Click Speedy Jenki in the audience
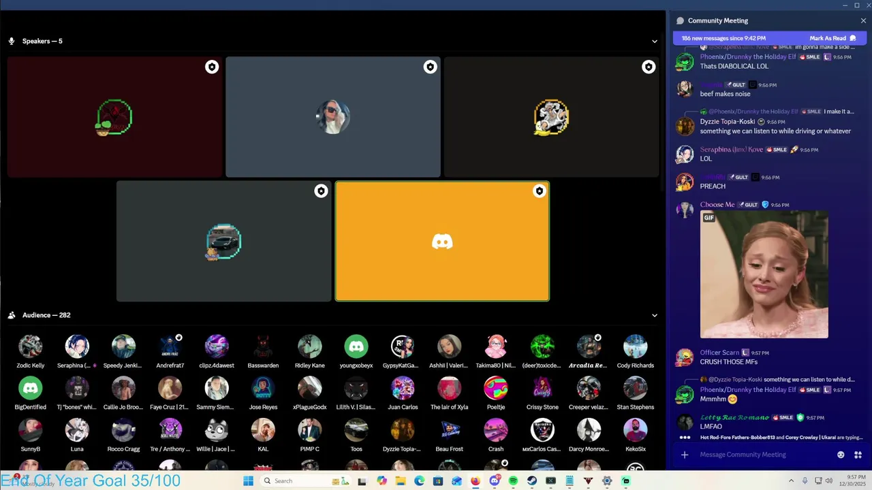Viewport: 872px width, 490px height. point(123,352)
